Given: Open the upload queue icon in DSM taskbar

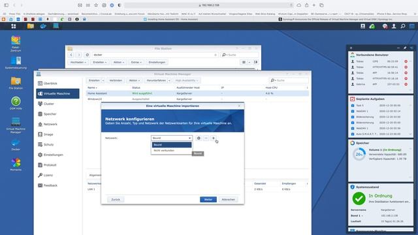Looking at the screenshot, I should [363, 26].
